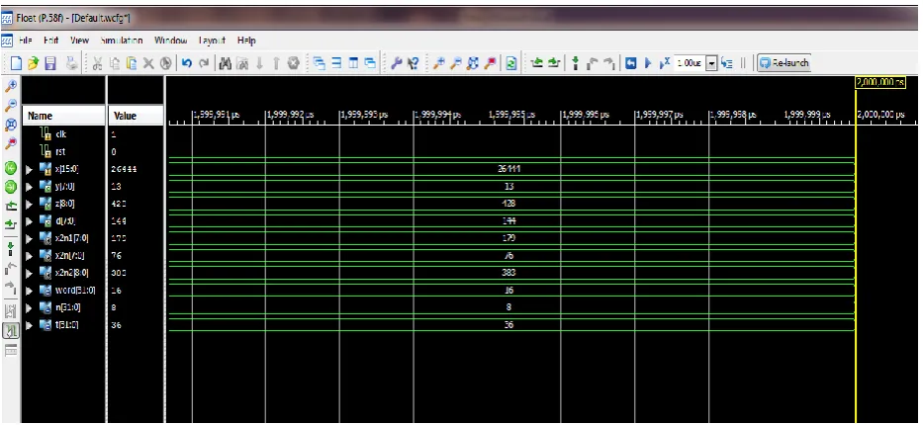Open the View menu
Screen dimensions: 923x425
[x=79, y=41]
